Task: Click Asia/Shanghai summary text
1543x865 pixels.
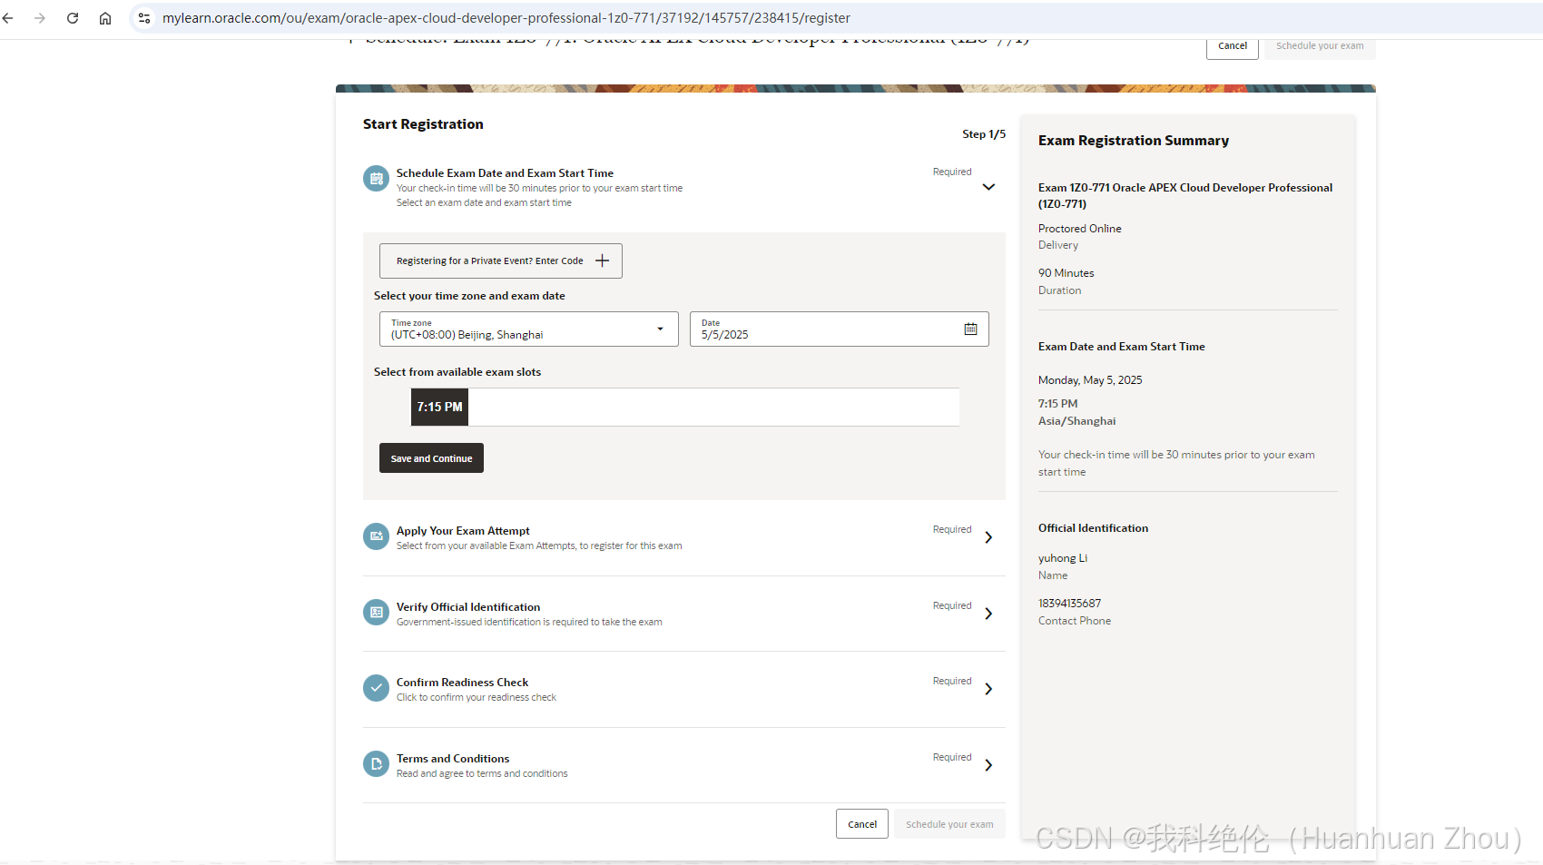Action: 1077,421
